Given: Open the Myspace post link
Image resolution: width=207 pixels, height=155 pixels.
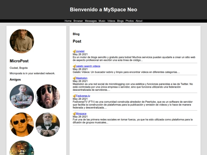Looking at the screenshot, I should (x=81, y=114).
